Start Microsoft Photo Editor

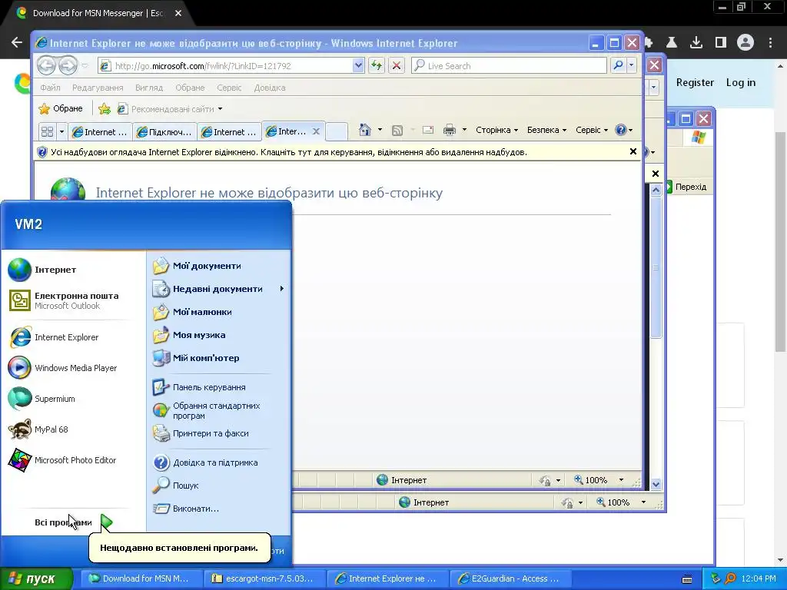pos(62,460)
